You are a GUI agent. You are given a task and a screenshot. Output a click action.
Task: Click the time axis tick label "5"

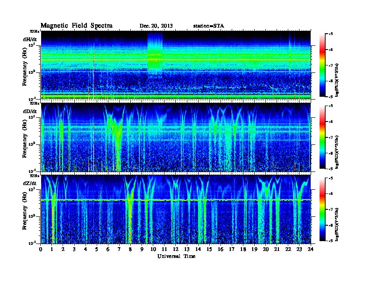tap(97, 249)
